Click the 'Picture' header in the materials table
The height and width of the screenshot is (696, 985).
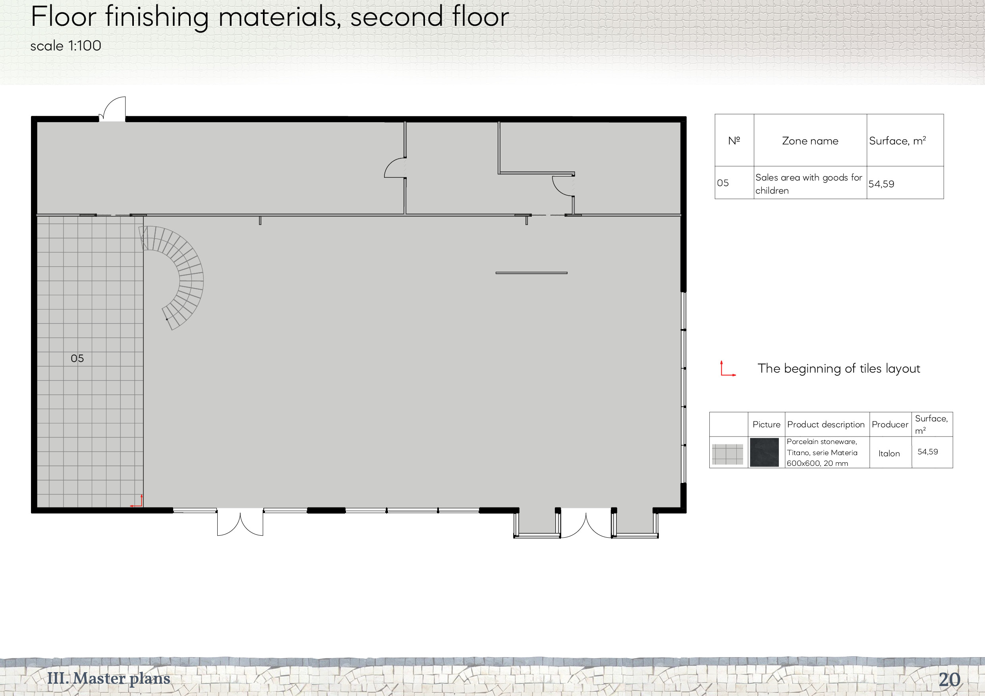click(766, 424)
